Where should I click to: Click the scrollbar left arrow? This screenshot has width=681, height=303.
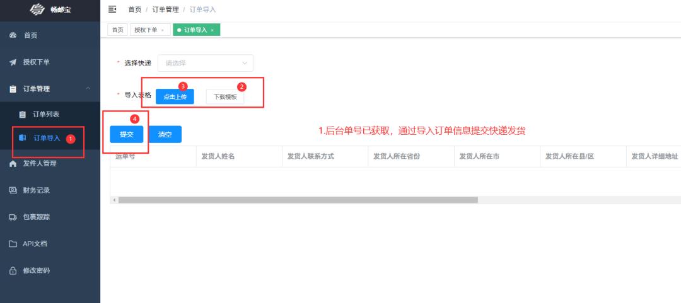(x=113, y=200)
